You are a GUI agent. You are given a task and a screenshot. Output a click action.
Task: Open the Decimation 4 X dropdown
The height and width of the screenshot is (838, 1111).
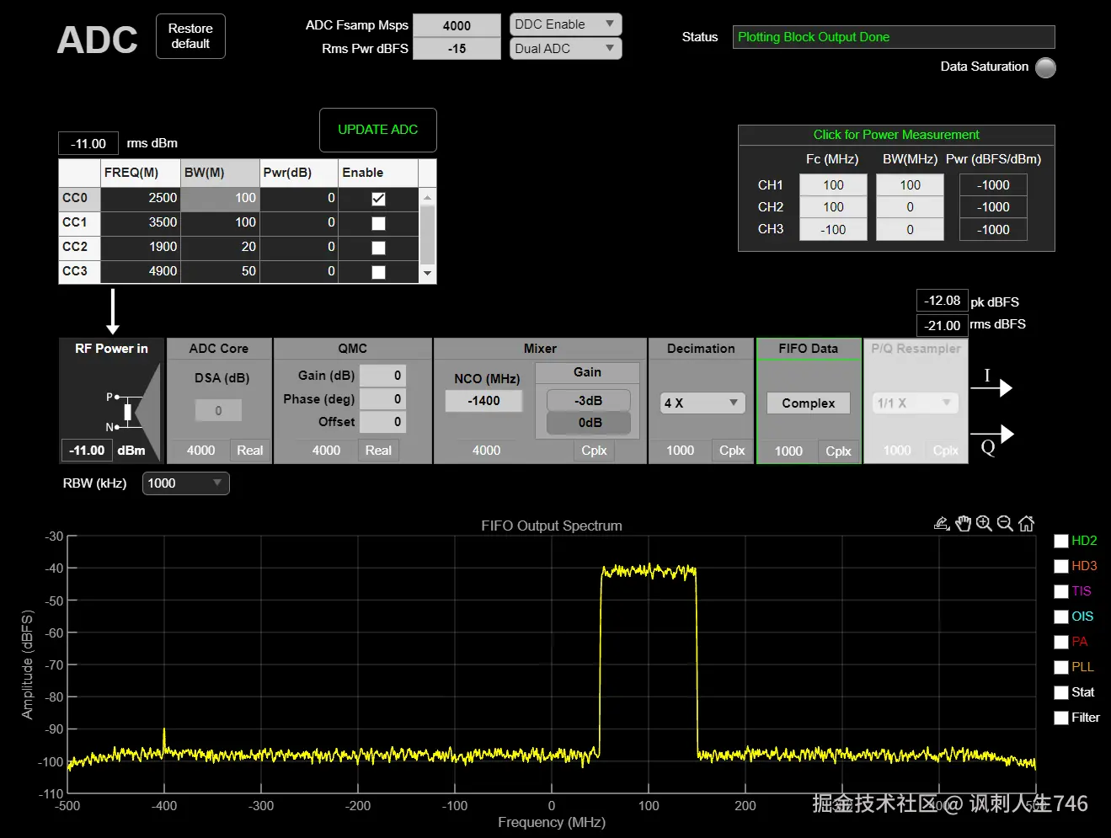click(x=701, y=403)
